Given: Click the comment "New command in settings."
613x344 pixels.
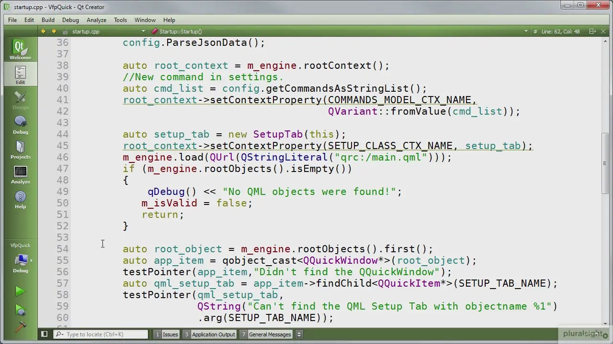Looking at the screenshot, I should click(x=203, y=77).
